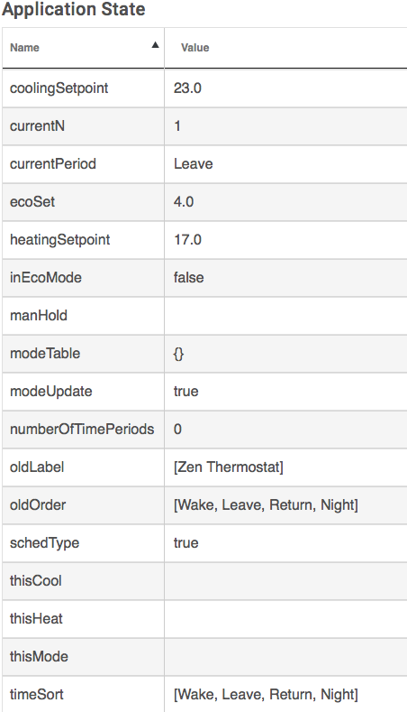Click the manHold row name
407x712 pixels.
[x=39, y=316]
